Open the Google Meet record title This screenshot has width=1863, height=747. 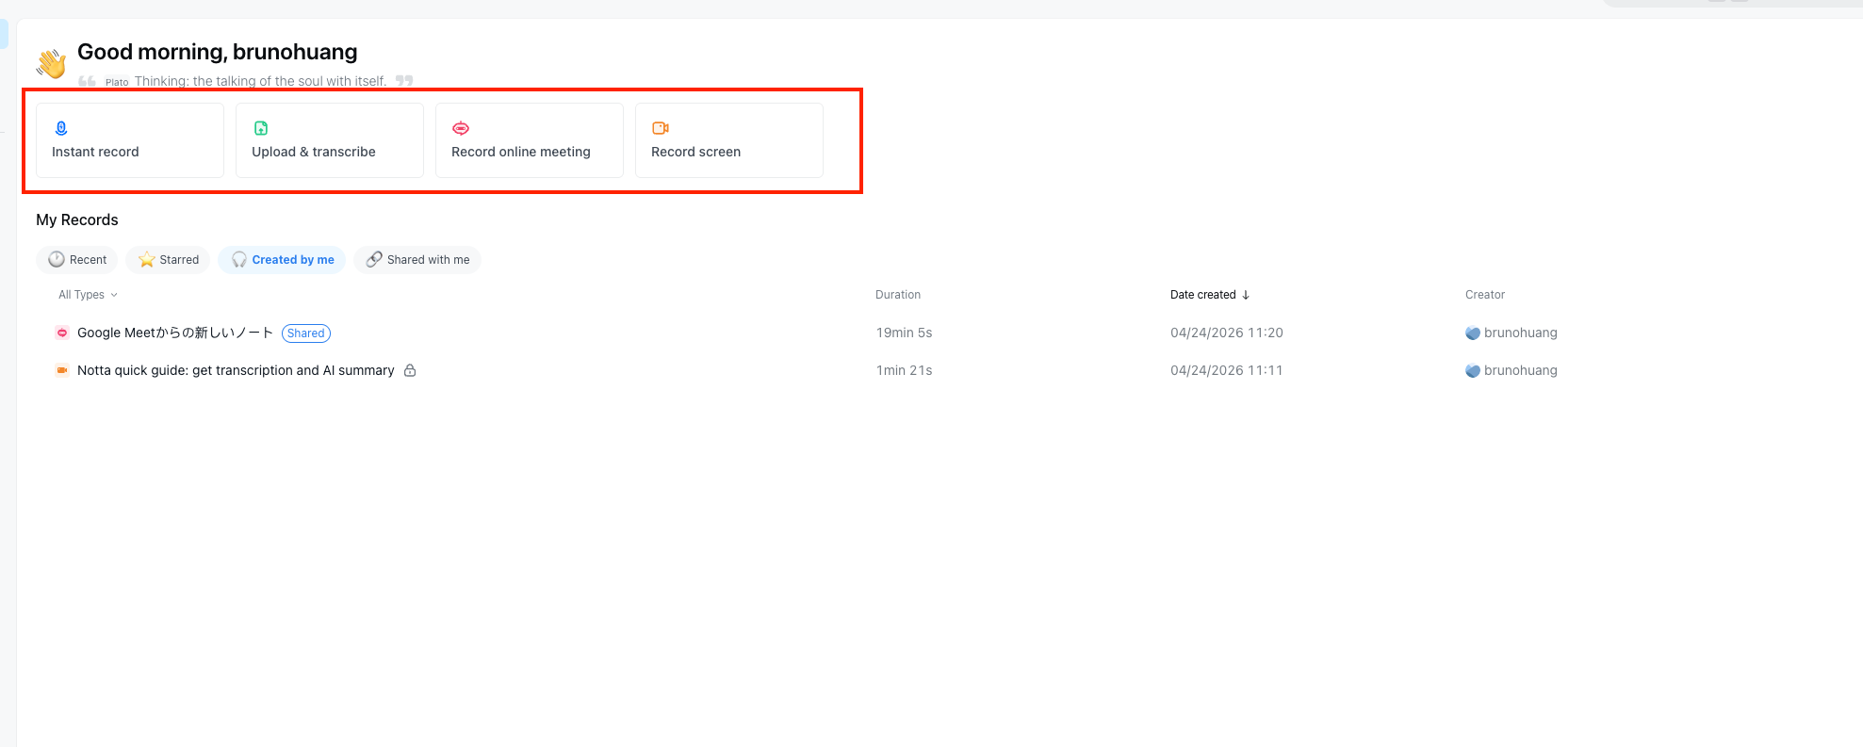tap(175, 333)
